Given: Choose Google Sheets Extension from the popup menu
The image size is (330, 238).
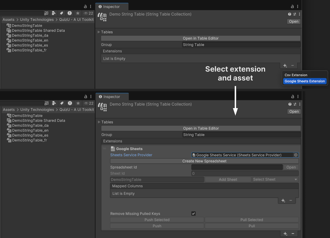Looking at the screenshot, I should pos(304,81).
